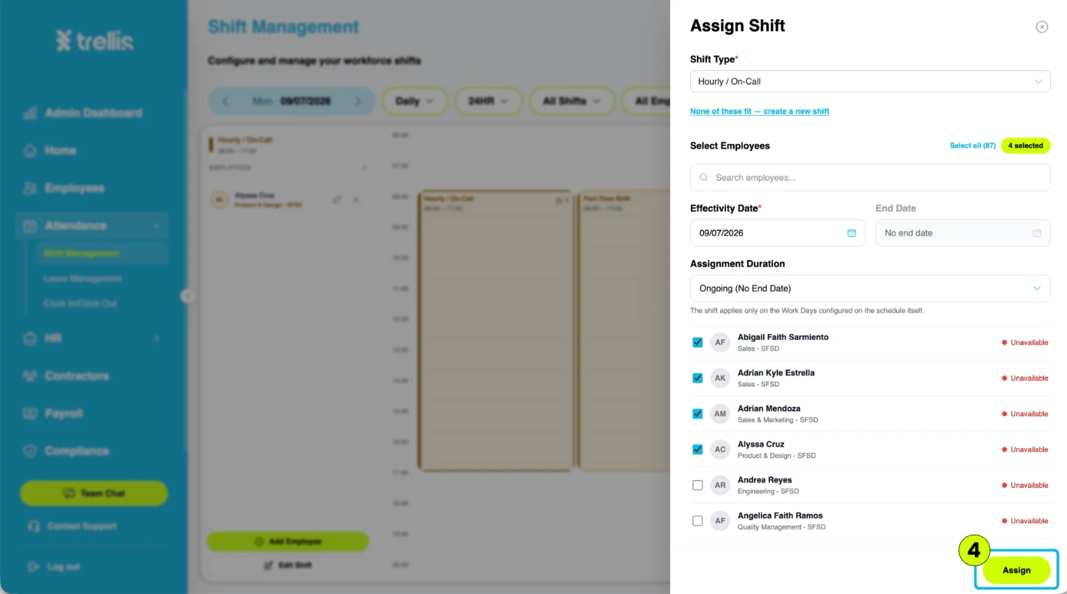Click the Compliance shield icon in the sidebar
Viewport: 1067px width, 594px height.
point(30,451)
